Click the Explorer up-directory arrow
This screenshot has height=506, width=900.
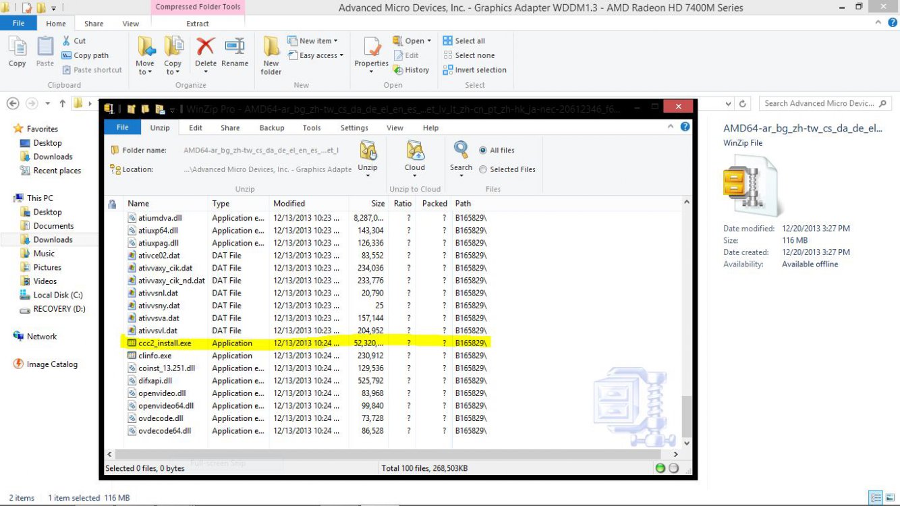point(62,103)
